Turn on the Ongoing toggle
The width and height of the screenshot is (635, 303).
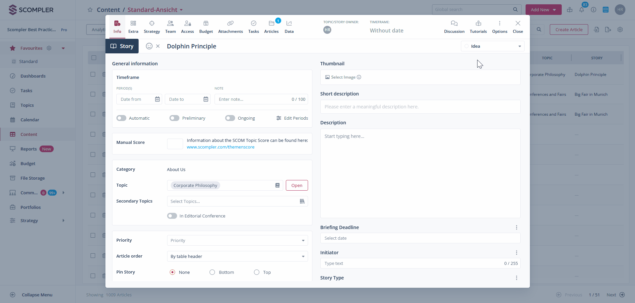click(230, 118)
